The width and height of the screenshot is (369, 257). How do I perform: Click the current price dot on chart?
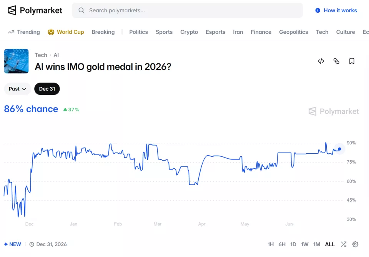tap(339, 149)
